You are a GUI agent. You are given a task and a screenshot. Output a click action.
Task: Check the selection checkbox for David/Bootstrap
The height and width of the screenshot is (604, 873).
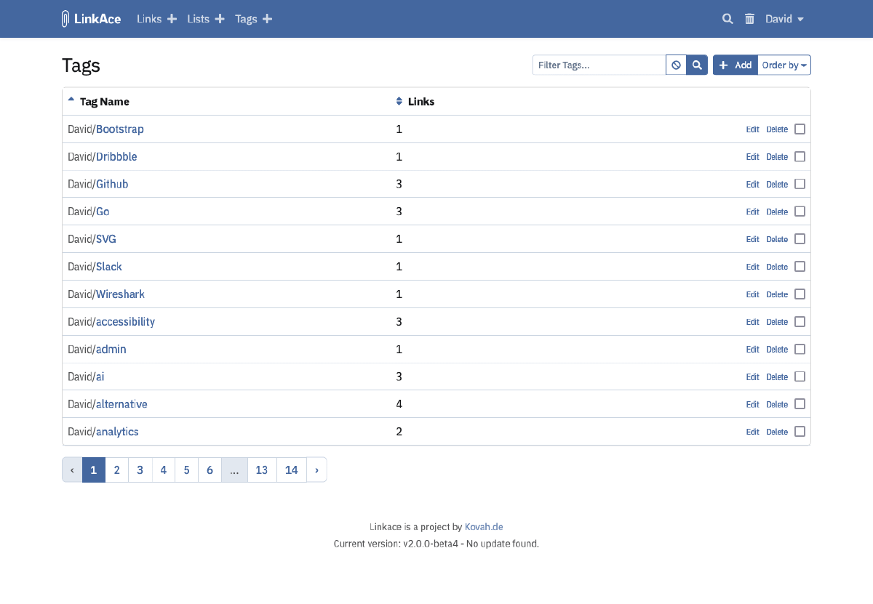(x=800, y=129)
